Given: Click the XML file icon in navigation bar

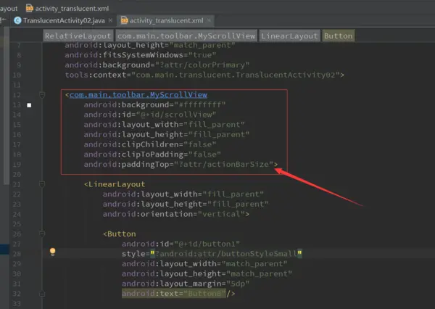Looking at the screenshot, I should click(30, 8).
